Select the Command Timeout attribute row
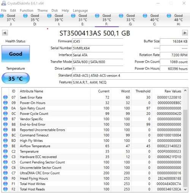The height and width of the screenshot is (193, 190). pos(92,135)
